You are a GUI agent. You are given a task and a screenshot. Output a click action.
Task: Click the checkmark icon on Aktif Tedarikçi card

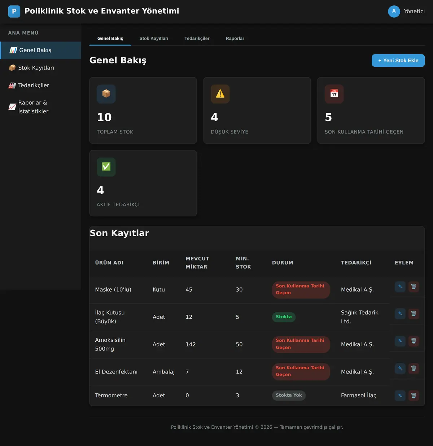[x=106, y=167]
